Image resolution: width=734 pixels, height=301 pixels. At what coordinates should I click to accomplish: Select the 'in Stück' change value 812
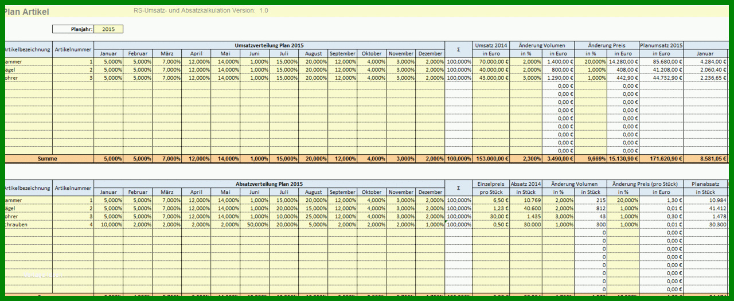click(591, 208)
